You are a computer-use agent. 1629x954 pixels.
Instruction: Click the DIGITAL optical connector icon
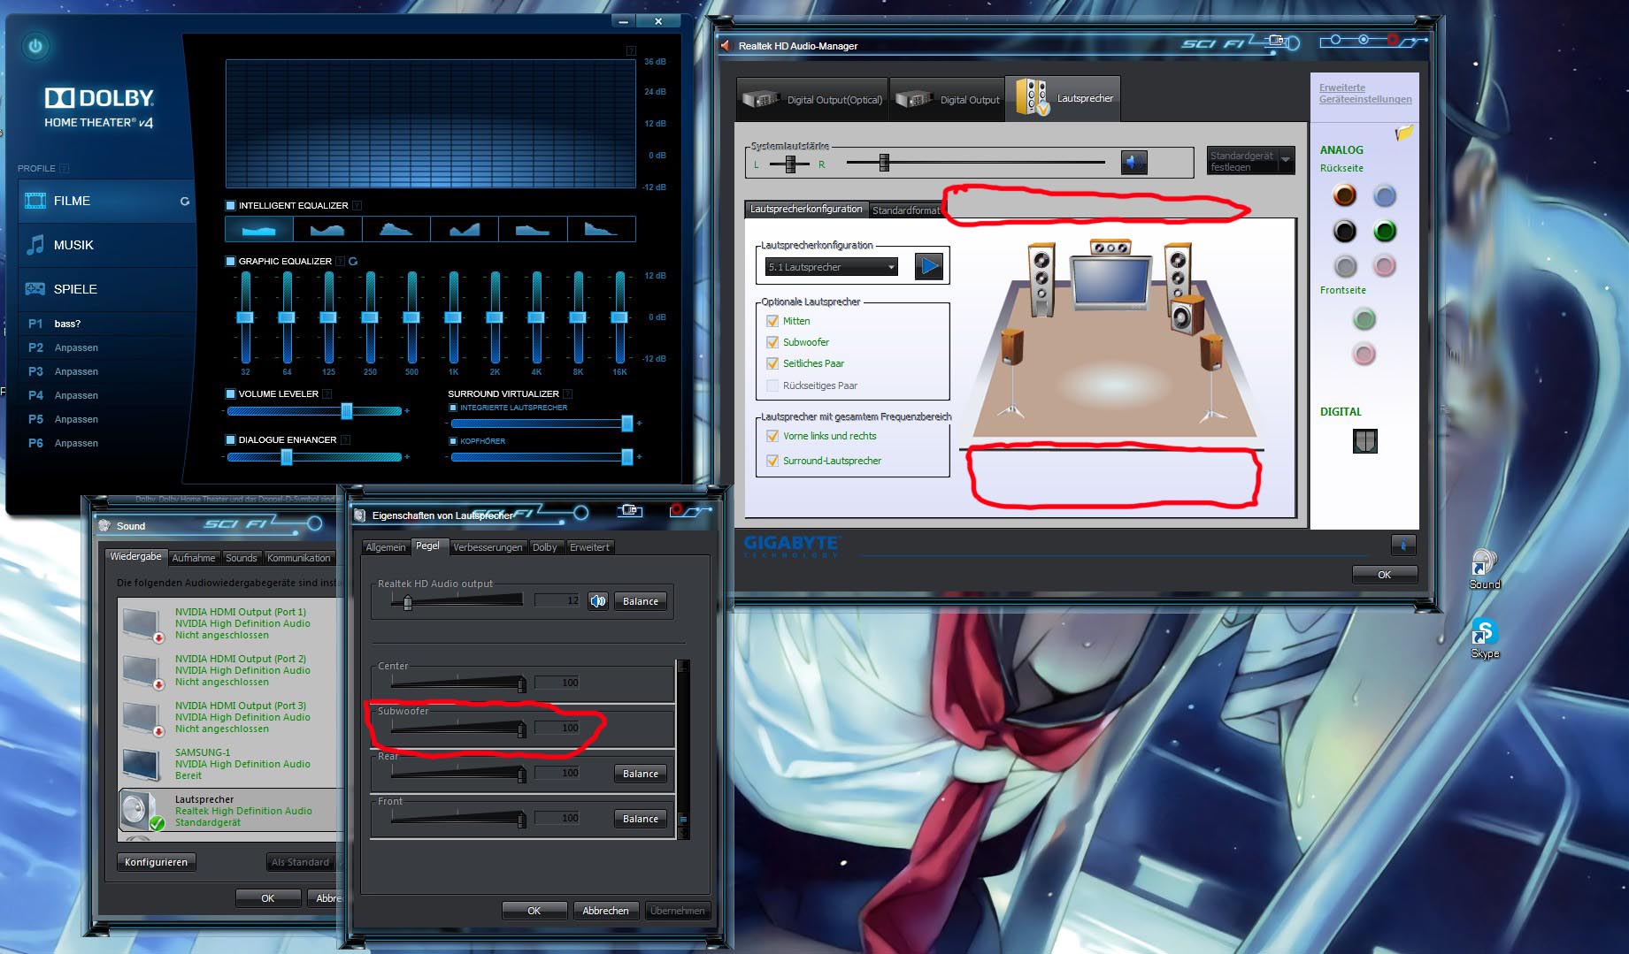pos(1364,440)
